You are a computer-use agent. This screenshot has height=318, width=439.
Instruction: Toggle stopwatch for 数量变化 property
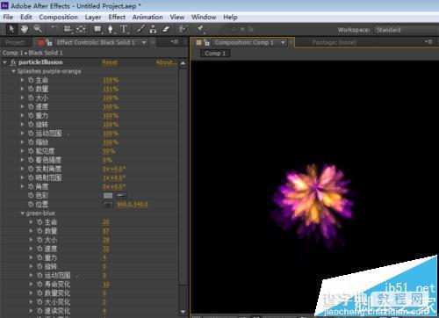tap(40, 293)
